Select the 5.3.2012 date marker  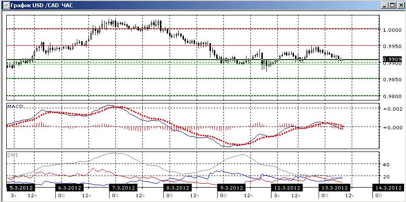click(20, 187)
